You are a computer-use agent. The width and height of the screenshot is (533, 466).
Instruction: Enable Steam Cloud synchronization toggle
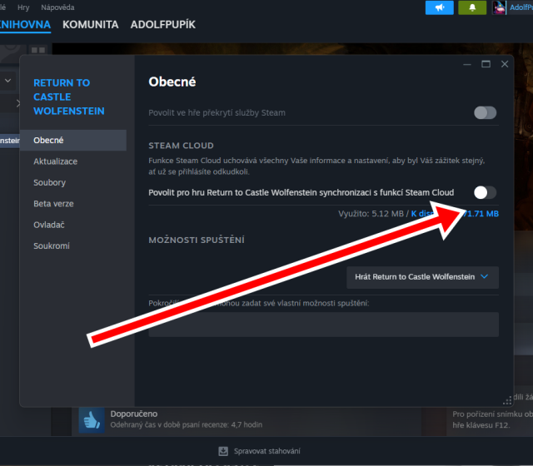pos(485,192)
